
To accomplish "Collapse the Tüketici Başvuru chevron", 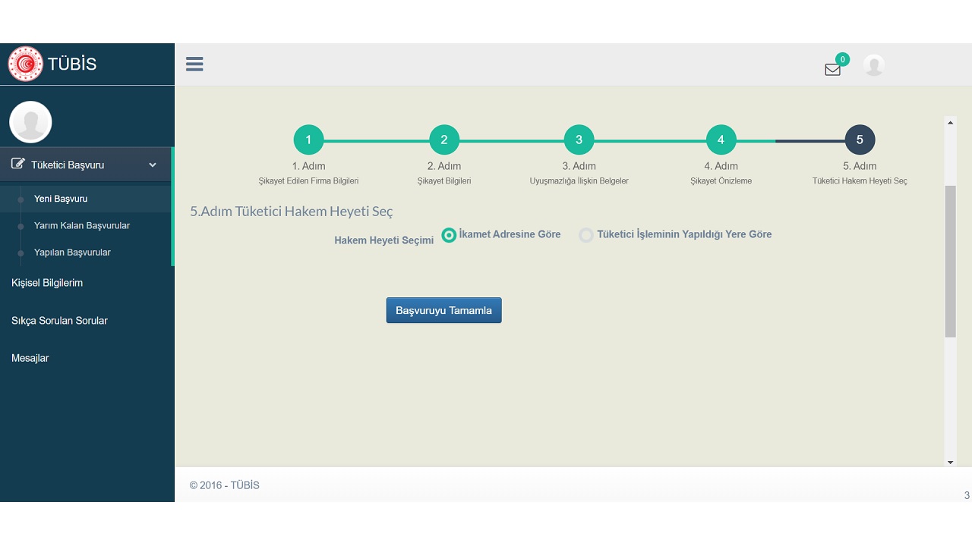I will tap(153, 165).
